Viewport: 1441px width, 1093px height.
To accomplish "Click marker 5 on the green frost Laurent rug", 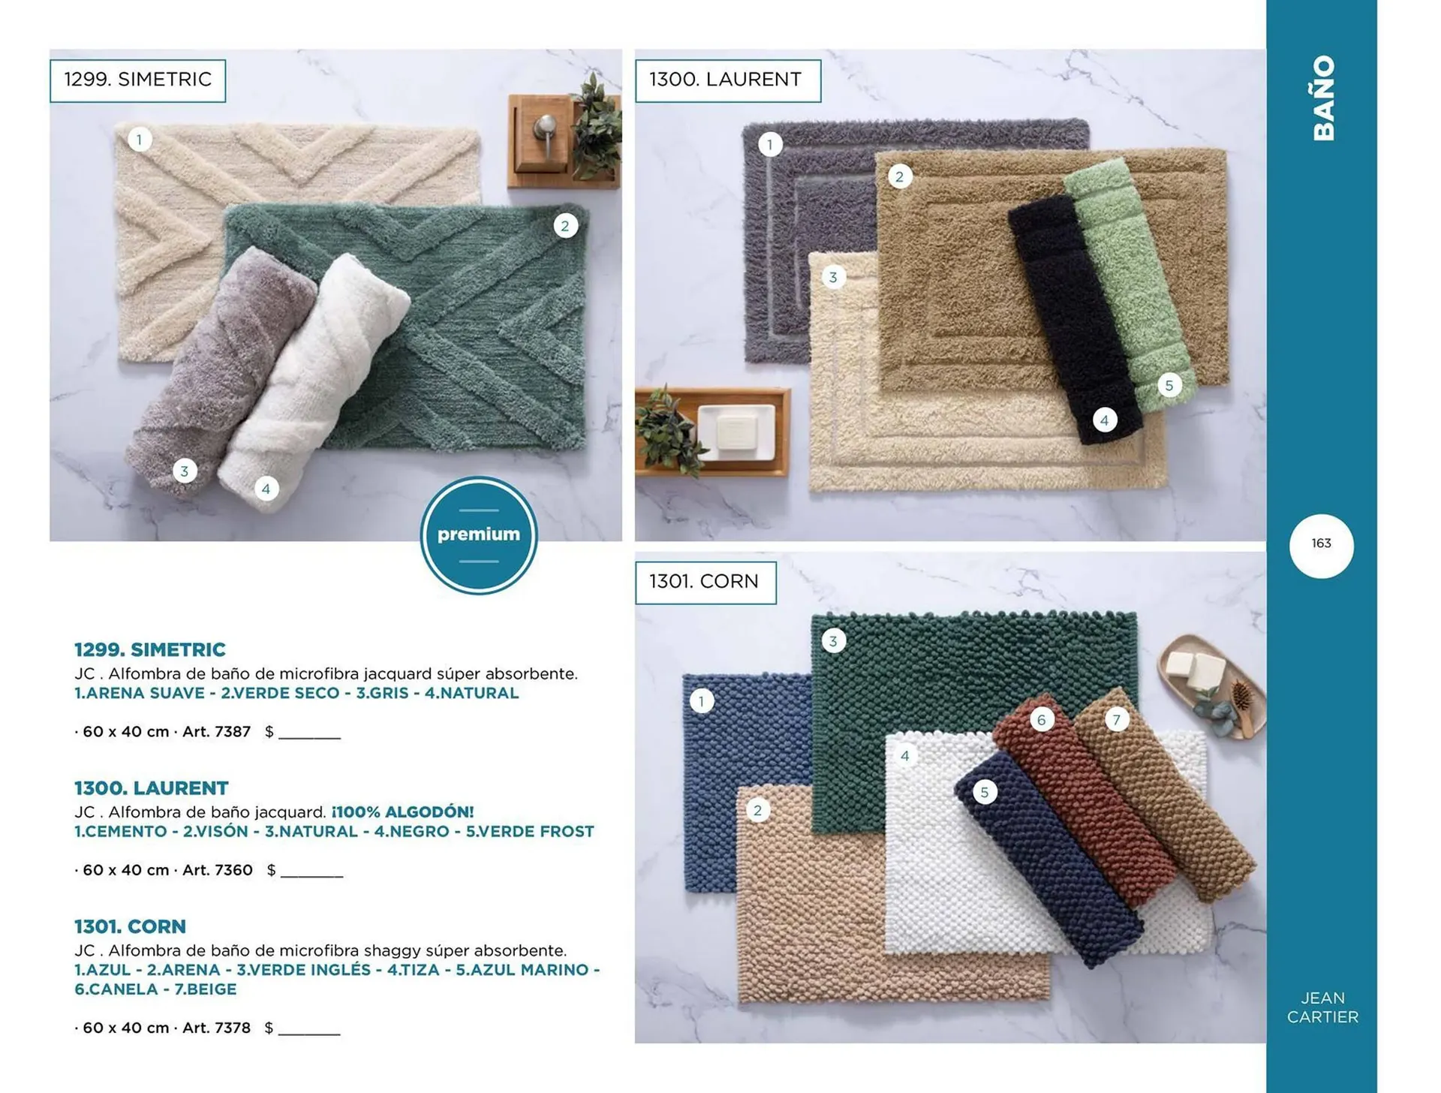I will click(x=1169, y=386).
